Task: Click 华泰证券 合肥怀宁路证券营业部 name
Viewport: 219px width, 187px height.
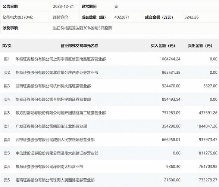Action: click(53, 99)
